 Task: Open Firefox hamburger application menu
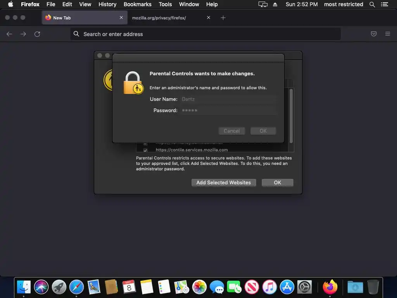click(x=388, y=34)
